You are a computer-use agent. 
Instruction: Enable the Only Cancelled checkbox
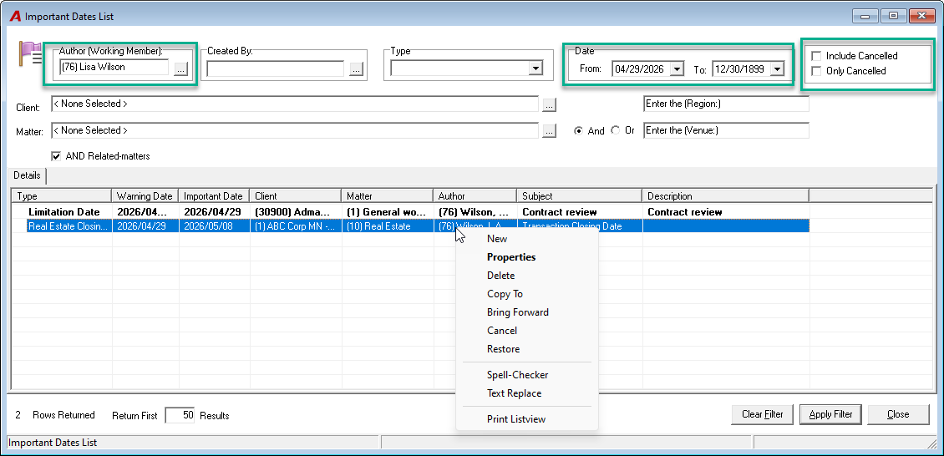click(x=816, y=71)
